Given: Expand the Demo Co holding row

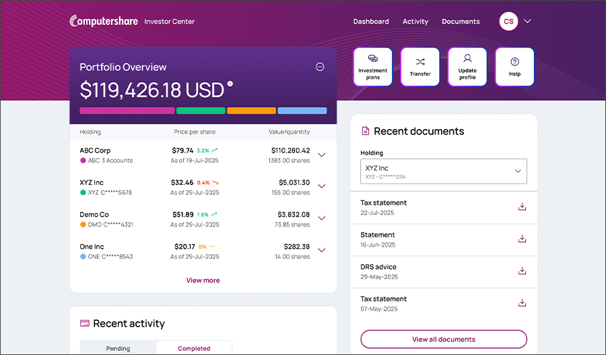Looking at the screenshot, I should click(322, 219).
